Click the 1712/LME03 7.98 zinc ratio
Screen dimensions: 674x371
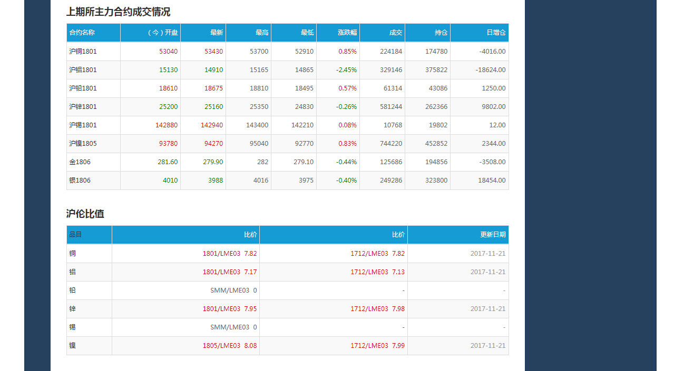tap(377, 309)
